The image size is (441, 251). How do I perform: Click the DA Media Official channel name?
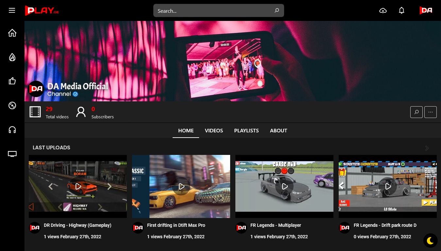(77, 86)
